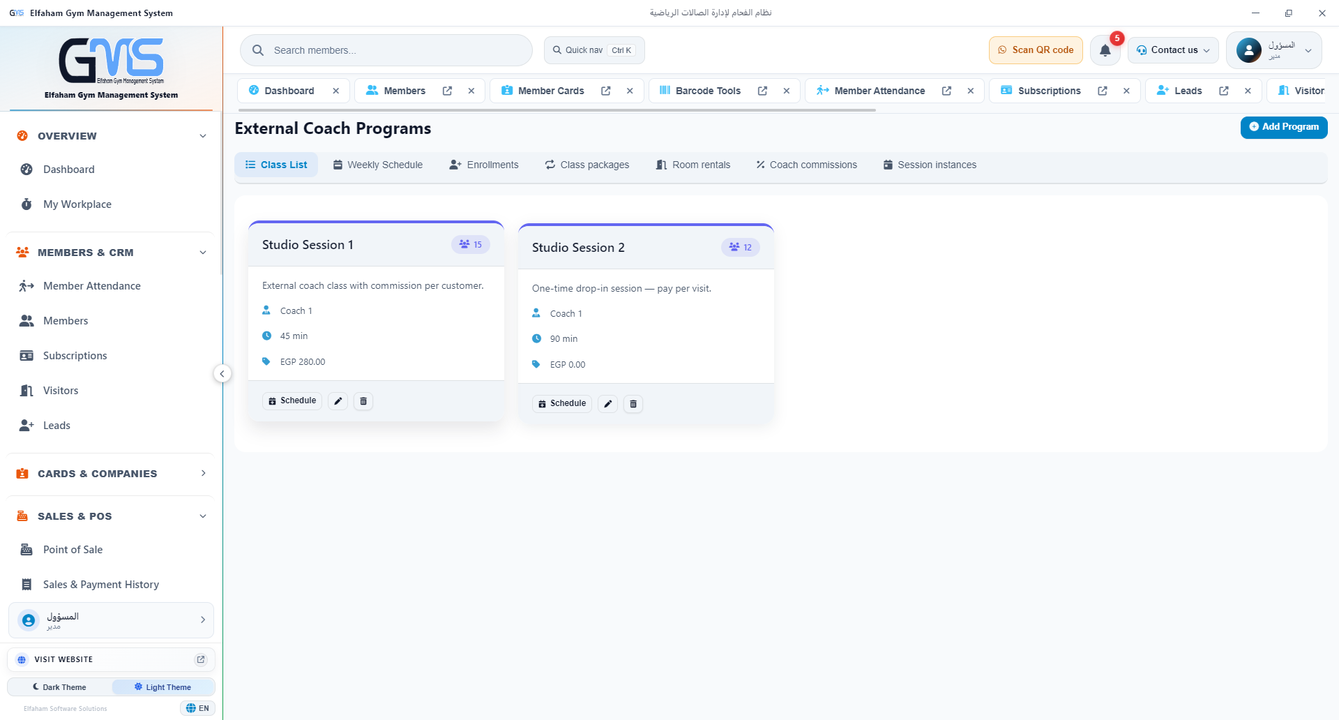This screenshot has height=720, width=1339.
Task: Open the Contact us dropdown
Action: (x=1173, y=50)
